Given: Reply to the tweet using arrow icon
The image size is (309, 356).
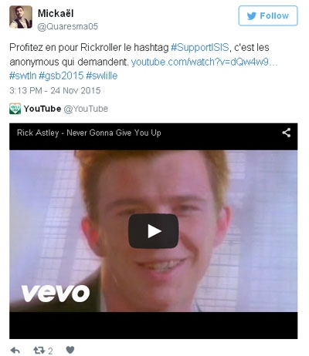Looking at the screenshot, I should (x=15, y=350).
